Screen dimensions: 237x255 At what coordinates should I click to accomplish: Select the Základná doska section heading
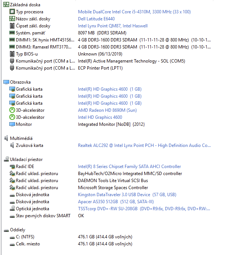25,5
